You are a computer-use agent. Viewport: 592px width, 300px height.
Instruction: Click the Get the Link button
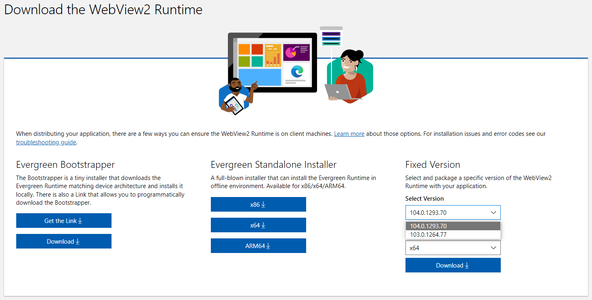click(64, 221)
